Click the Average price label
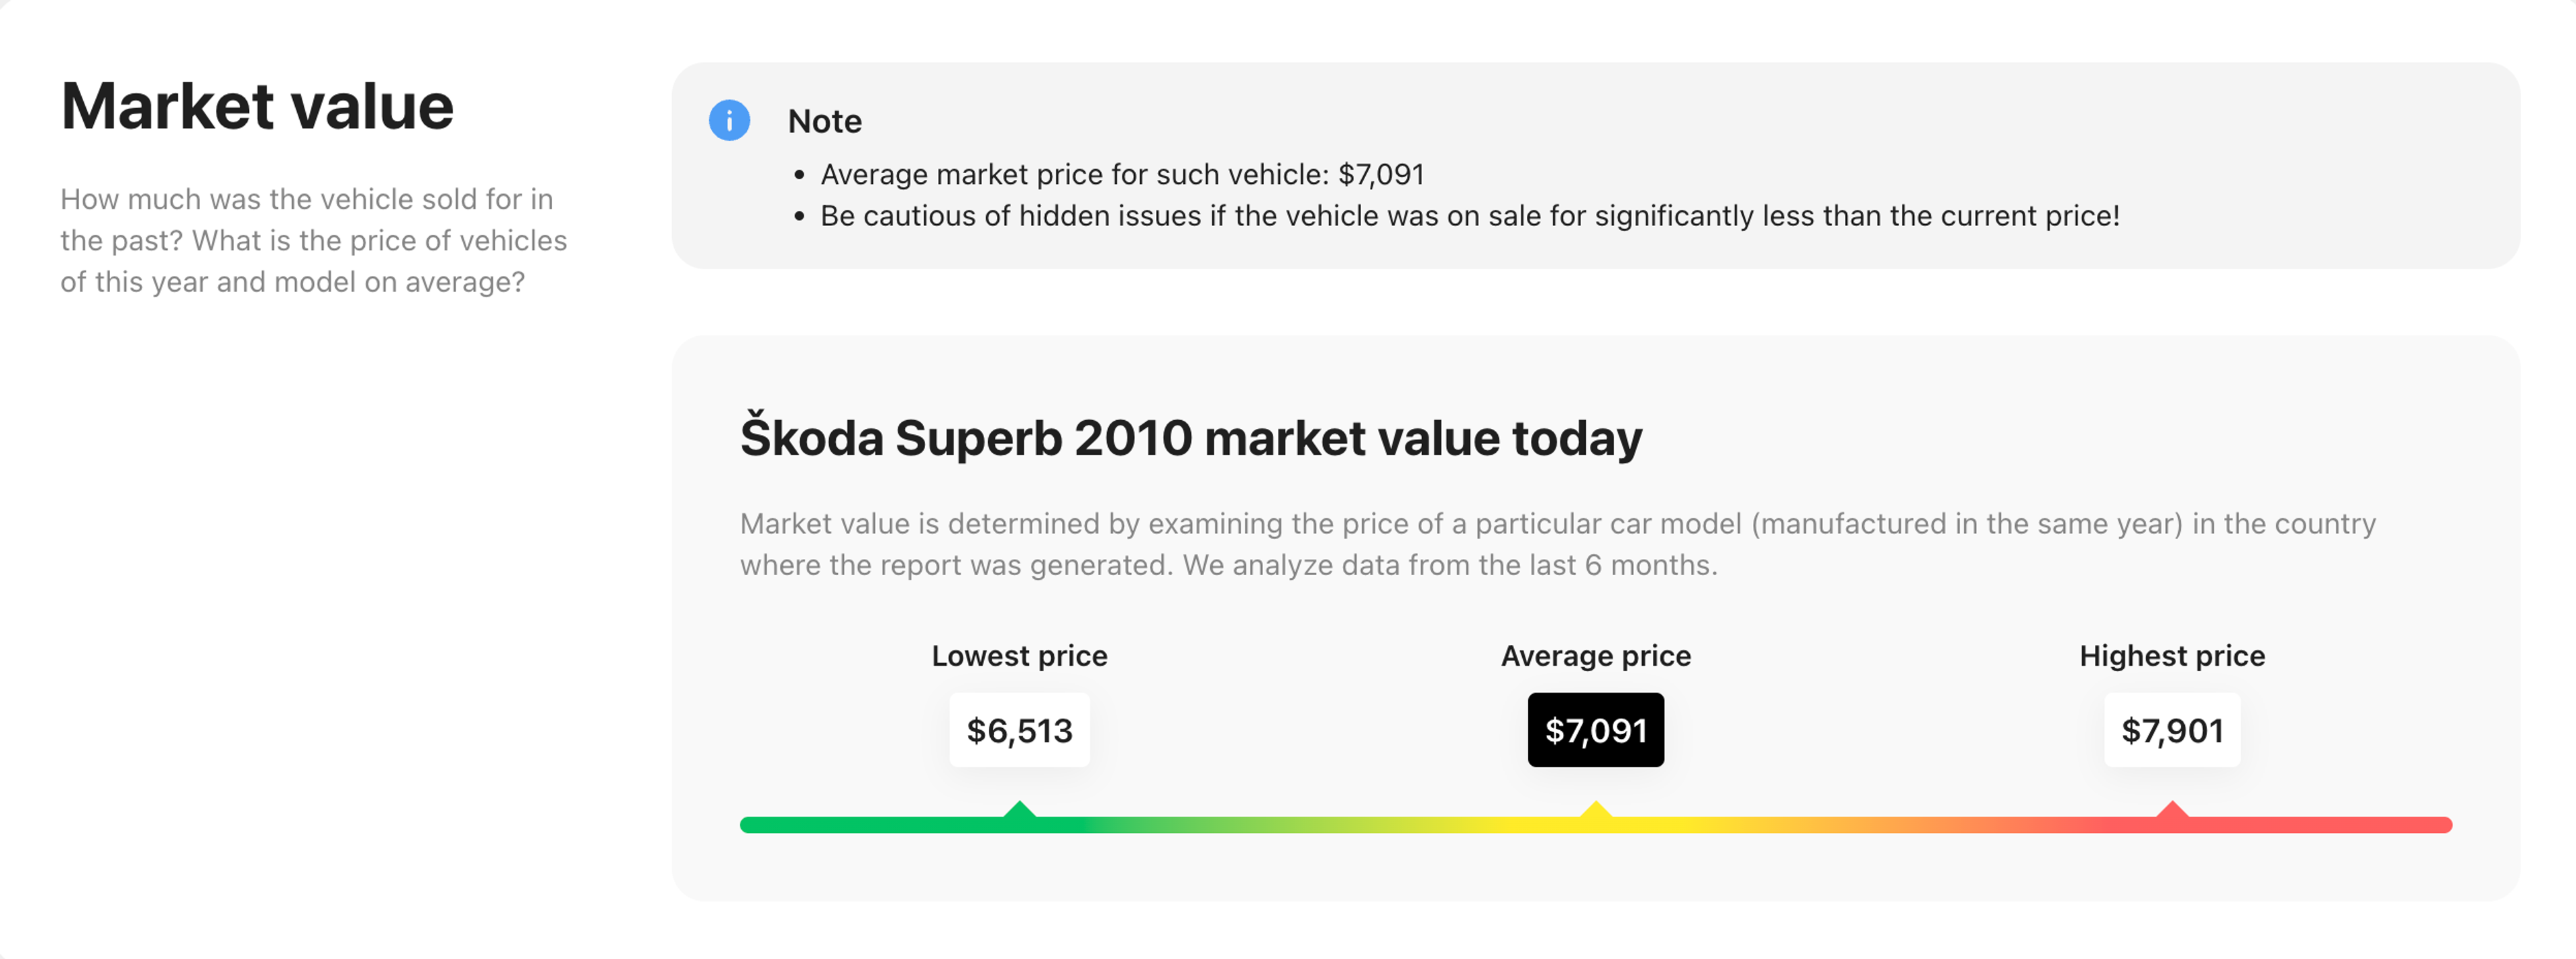2576x959 pixels. 1595,656
